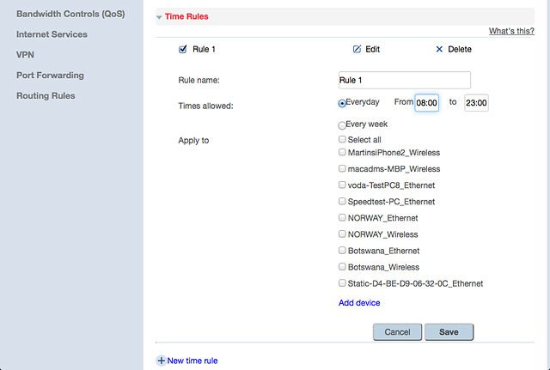This screenshot has width=550, height=370.
Task: Open Bandwidth Controls (QoS) in sidebar
Action: point(70,14)
